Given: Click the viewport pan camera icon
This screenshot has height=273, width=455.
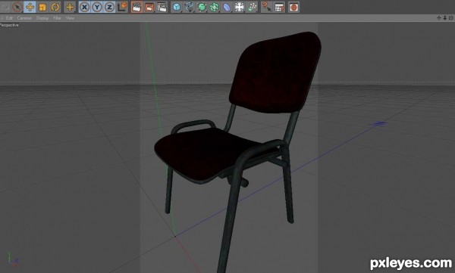Looking at the screenshot, I should coord(439,18).
